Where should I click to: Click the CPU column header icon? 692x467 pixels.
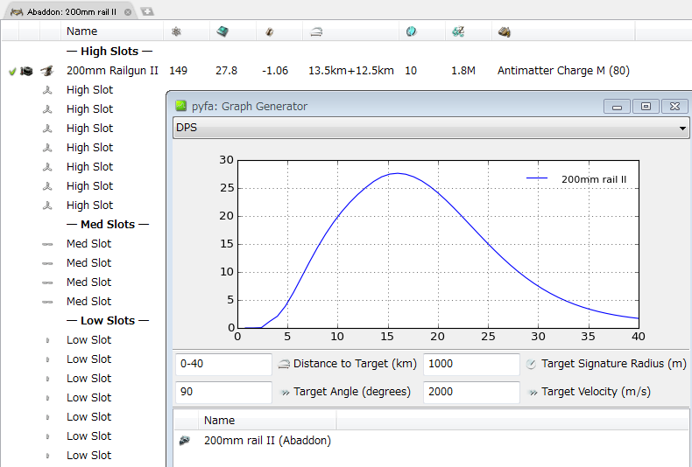coord(222,31)
